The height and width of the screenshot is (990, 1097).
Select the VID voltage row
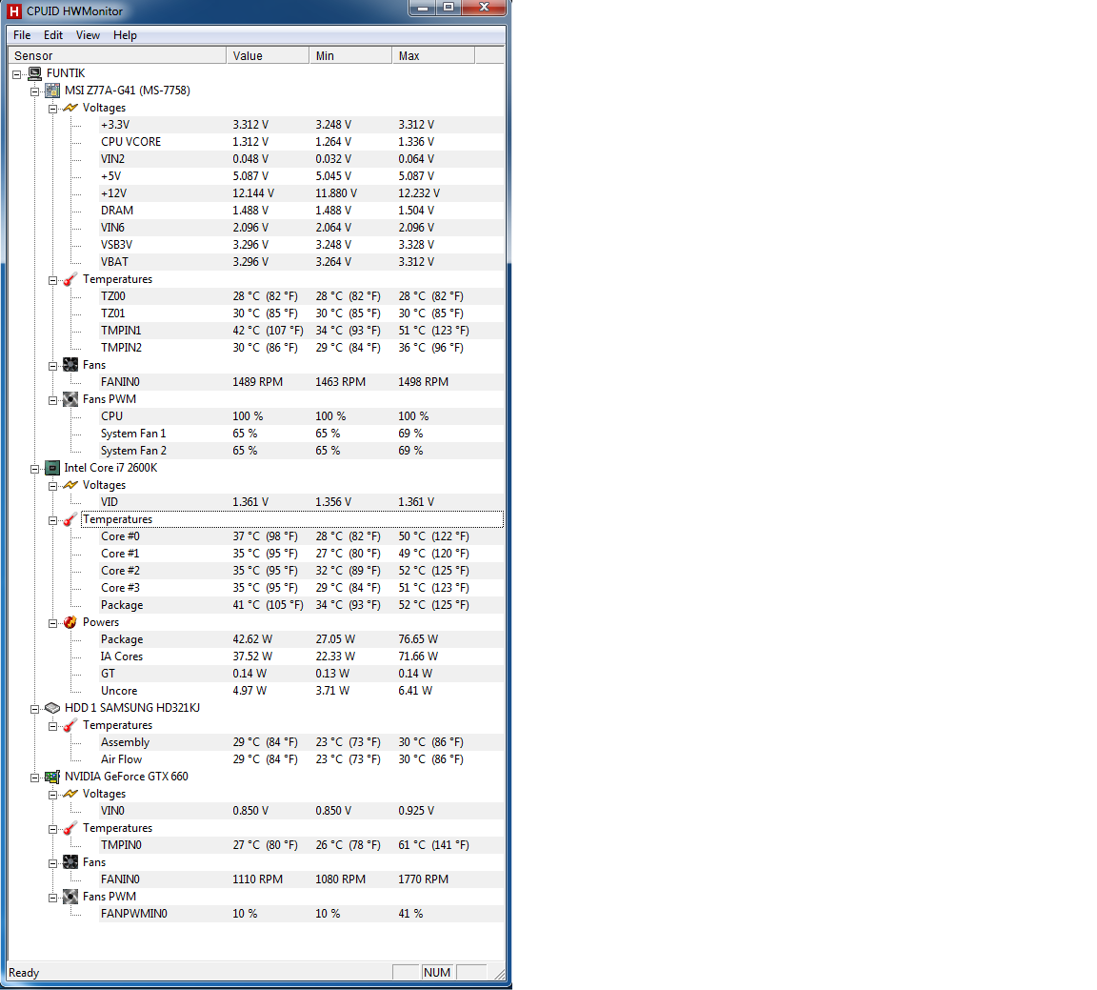tap(301, 502)
